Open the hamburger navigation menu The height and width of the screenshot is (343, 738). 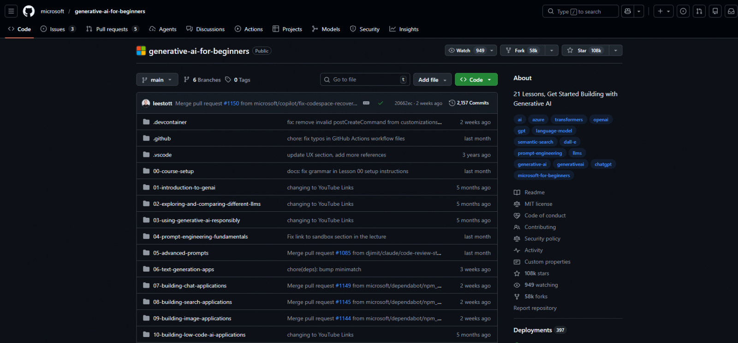pyautogui.click(x=11, y=11)
